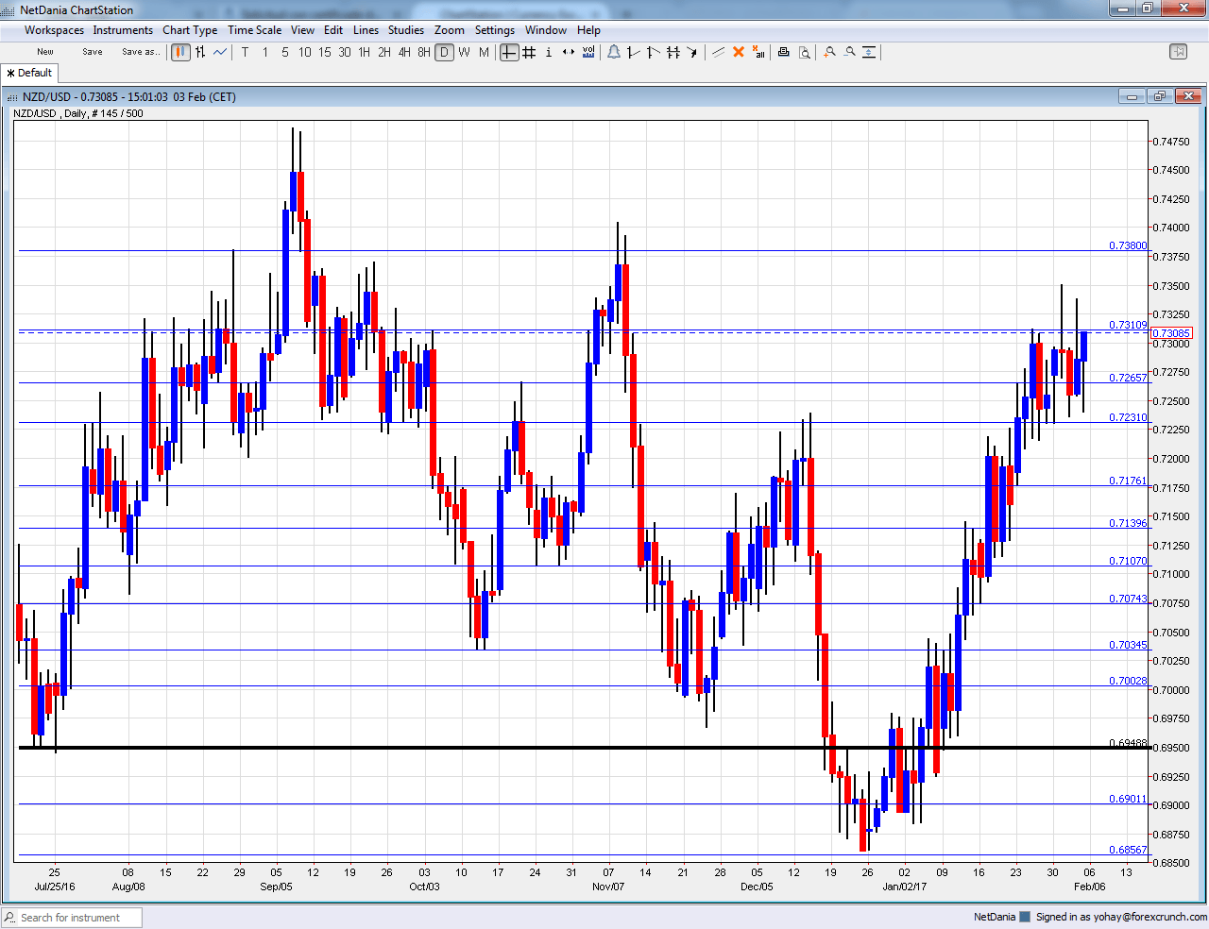This screenshot has height=929, width=1209.
Task: Select the 1H time scale
Action: (x=365, y=52)
